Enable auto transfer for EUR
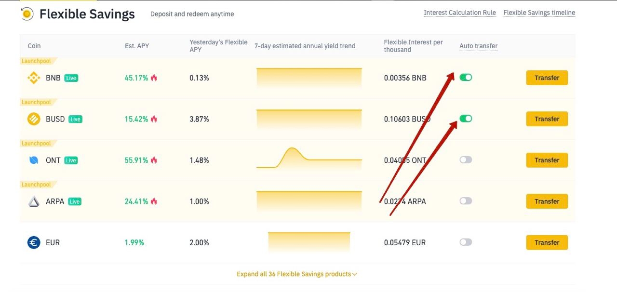This screenshot has width=617, height=292. tap(466, 242)
